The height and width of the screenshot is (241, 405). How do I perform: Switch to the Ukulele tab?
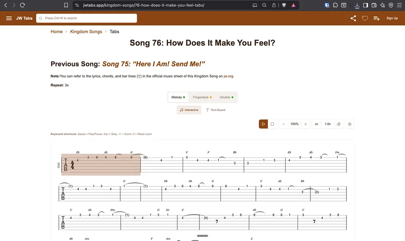coord(227,97)
